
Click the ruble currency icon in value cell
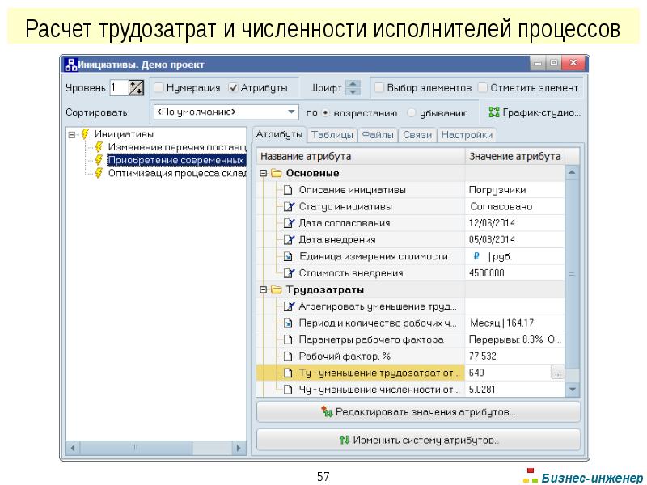point(476,256)
